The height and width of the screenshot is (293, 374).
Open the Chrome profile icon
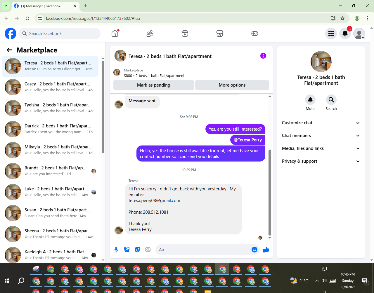(357, 18)
